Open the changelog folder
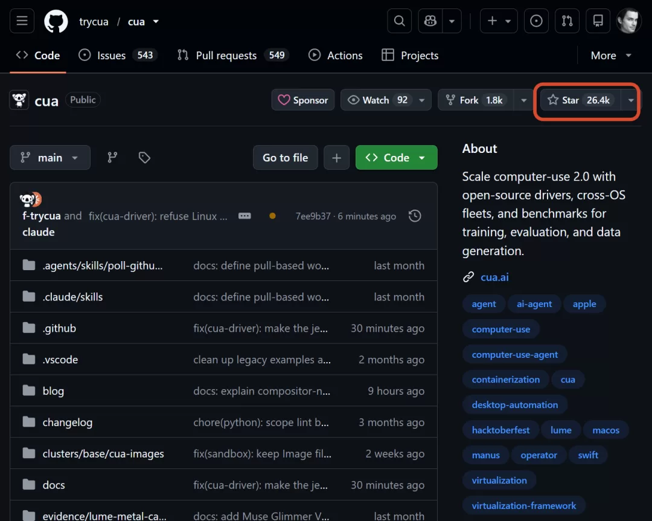Image resolution: width=652 pixels, height=521 pixels. point(68,422)
